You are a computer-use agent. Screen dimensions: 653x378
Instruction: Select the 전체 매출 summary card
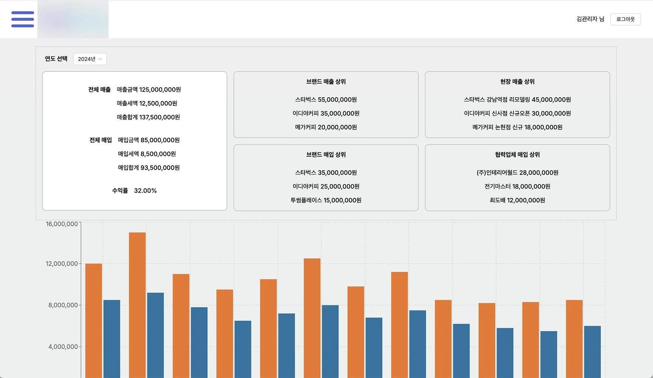pyautogui.click(x=135, y=141)
